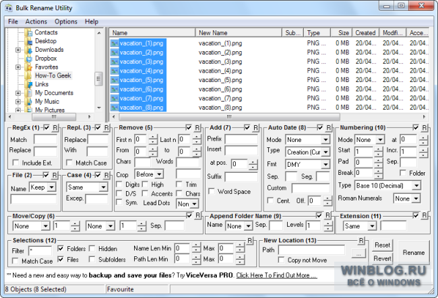438x298 pixels.
Task: Open the Extension Same dropdown
Action: point(372,226)
